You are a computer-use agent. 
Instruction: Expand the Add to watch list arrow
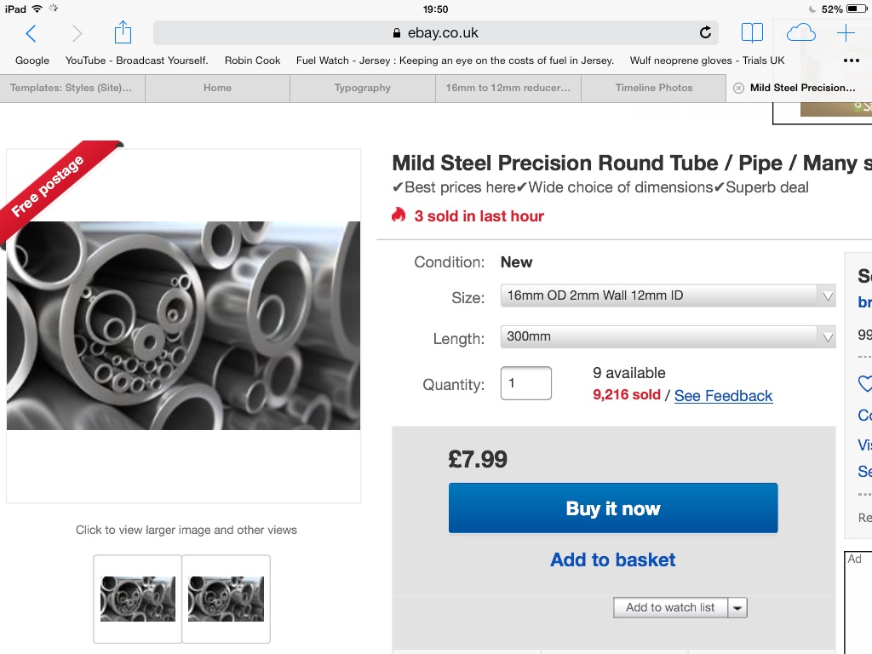pos(737,607)
